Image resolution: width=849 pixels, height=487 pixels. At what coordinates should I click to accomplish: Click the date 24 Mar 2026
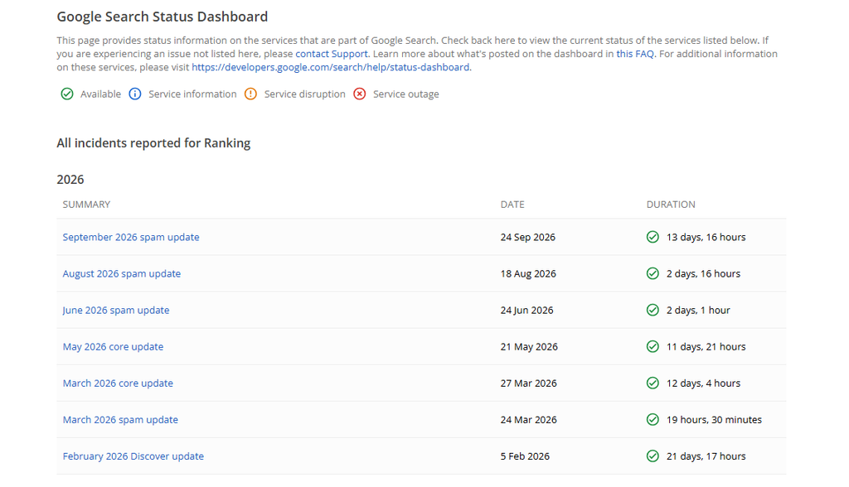click(528, 420)
